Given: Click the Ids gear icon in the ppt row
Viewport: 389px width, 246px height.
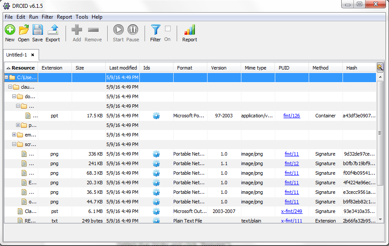Looking at the screenshot, I should point(156,116).
